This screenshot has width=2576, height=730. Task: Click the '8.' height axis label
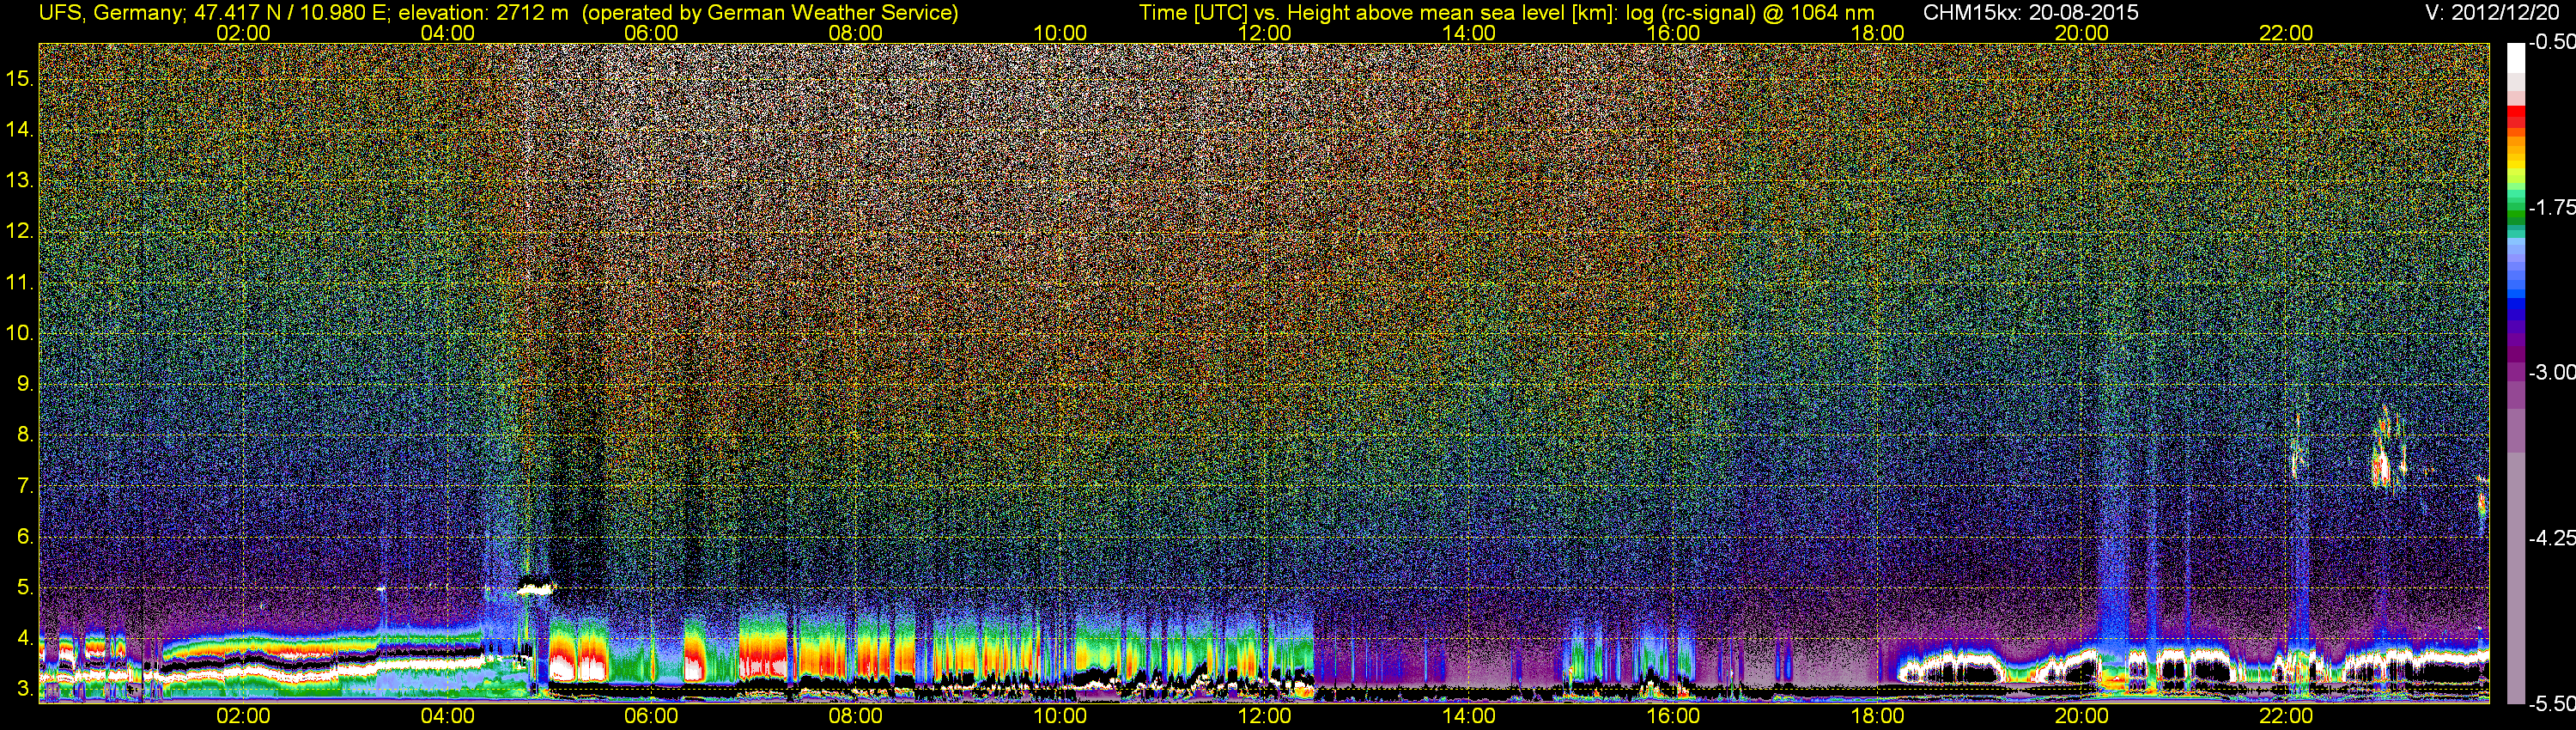click(25, 435)
